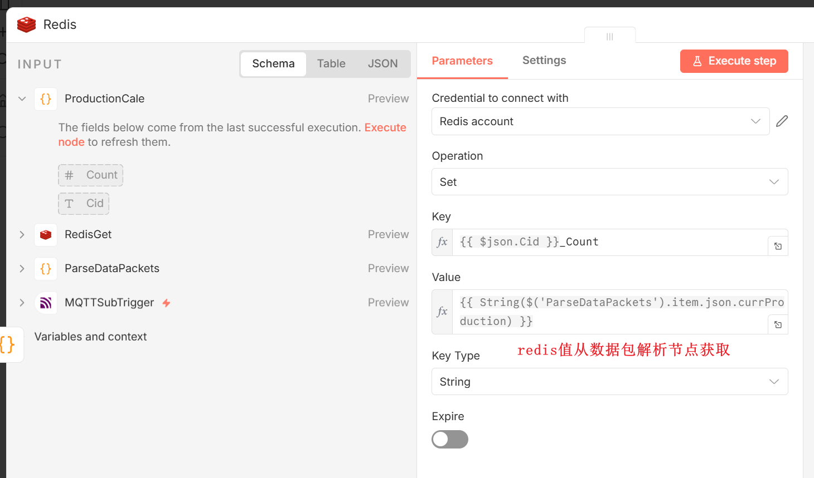The width and height of the screenshot is (814, 478).
Task: Collapse the ProductionCale node section
Action: pyautogui.click(x=22, y=98)
